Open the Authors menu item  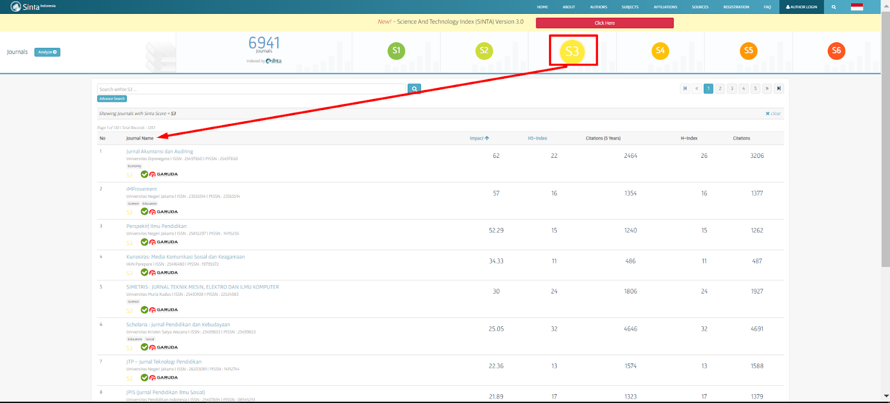click(x=599, y=7)
